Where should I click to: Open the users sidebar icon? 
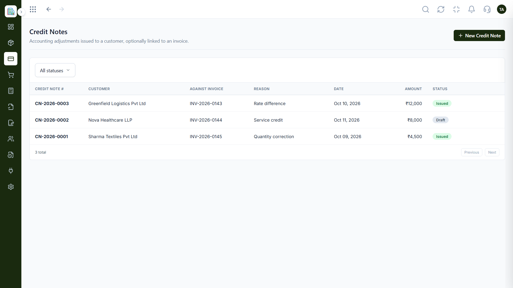pos(11,139)
